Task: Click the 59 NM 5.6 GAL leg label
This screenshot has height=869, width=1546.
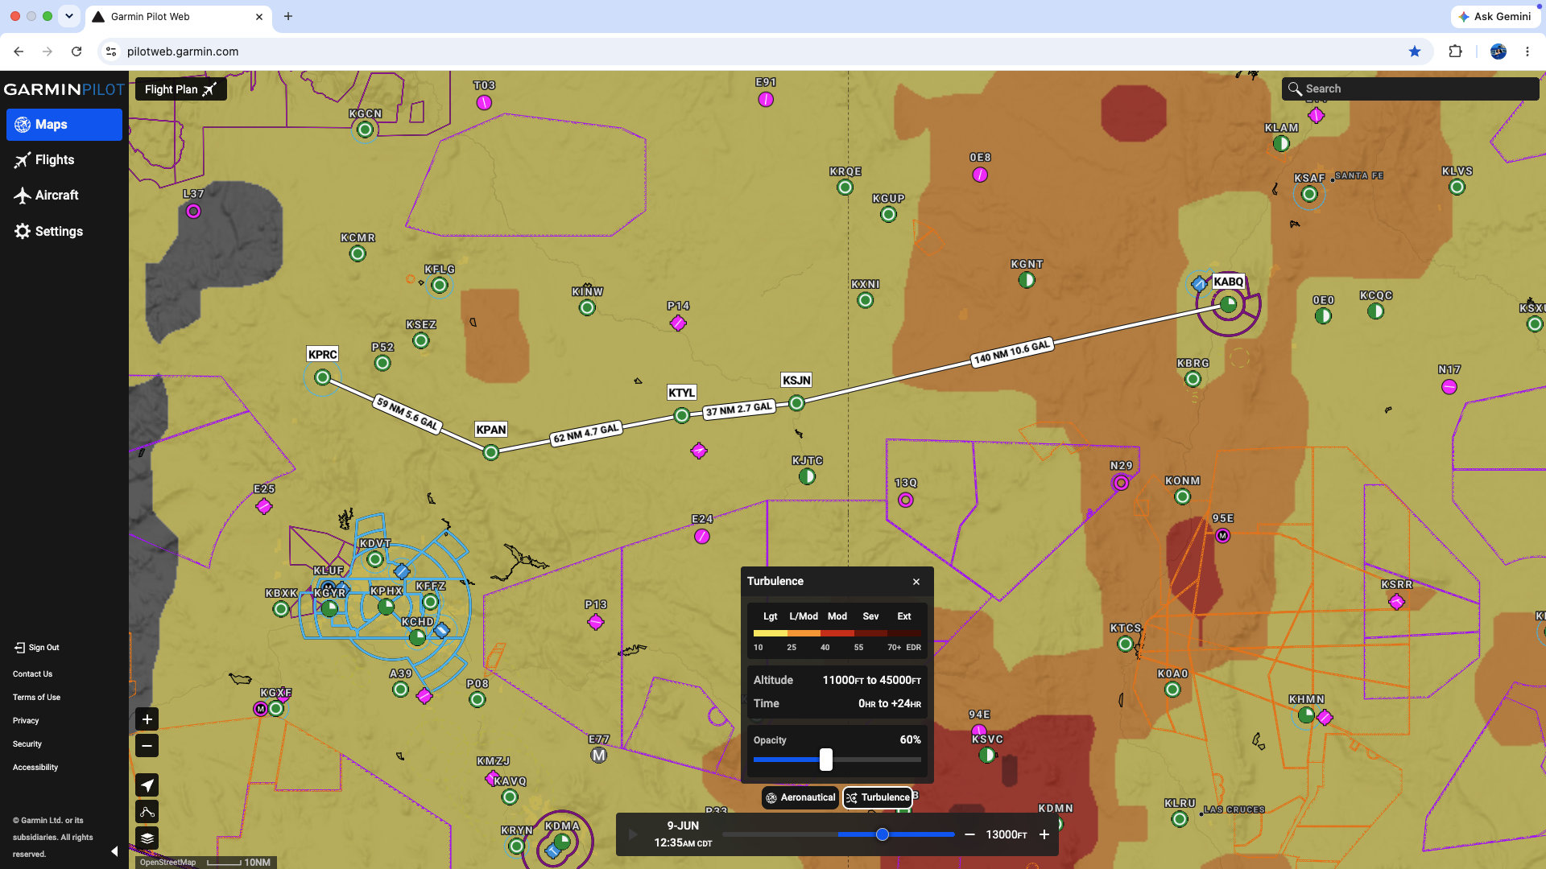Action: pos(407,414)
